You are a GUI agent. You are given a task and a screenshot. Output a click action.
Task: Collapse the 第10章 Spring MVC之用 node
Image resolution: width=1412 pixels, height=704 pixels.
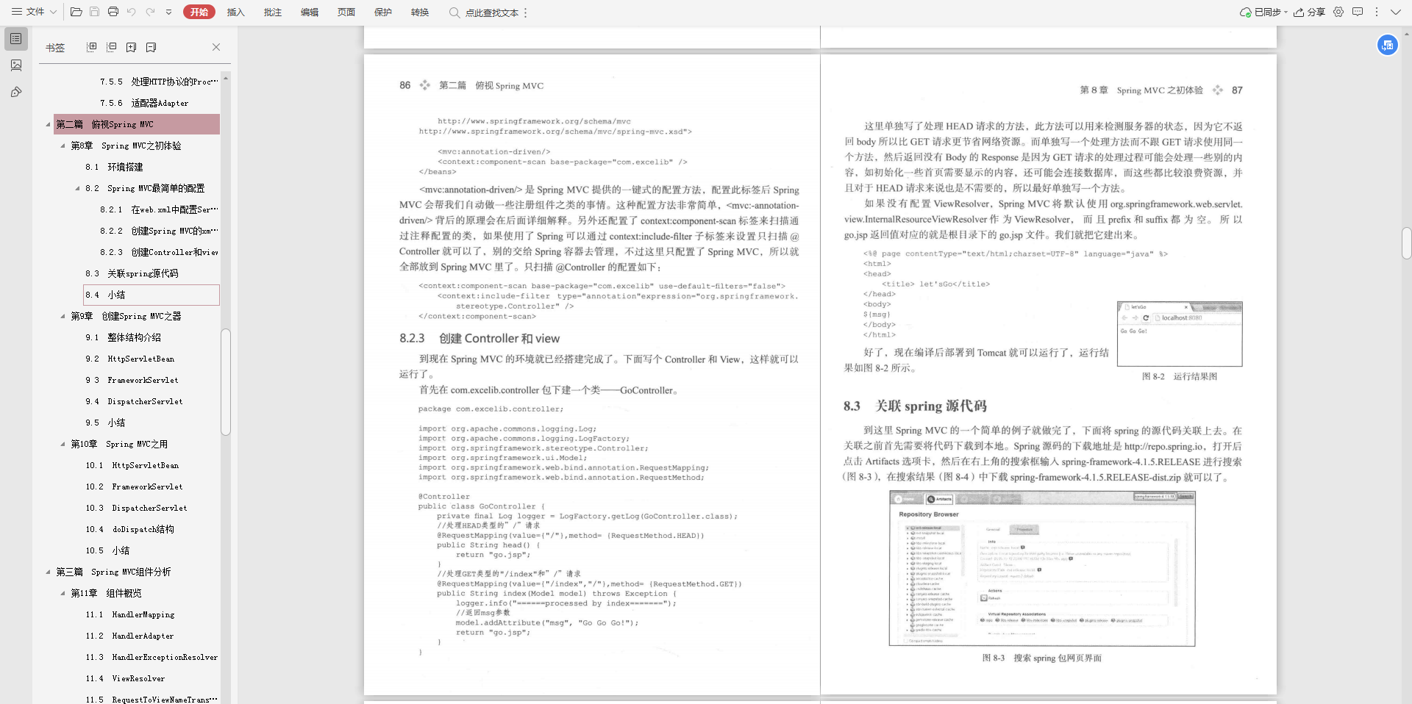[63, 444]
